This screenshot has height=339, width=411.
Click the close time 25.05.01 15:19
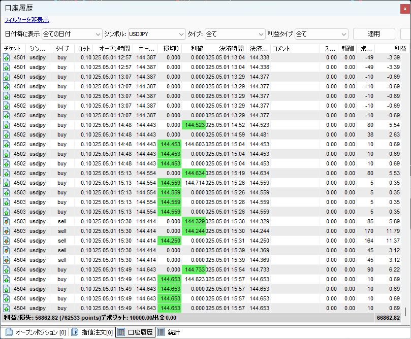coord(226,173)
